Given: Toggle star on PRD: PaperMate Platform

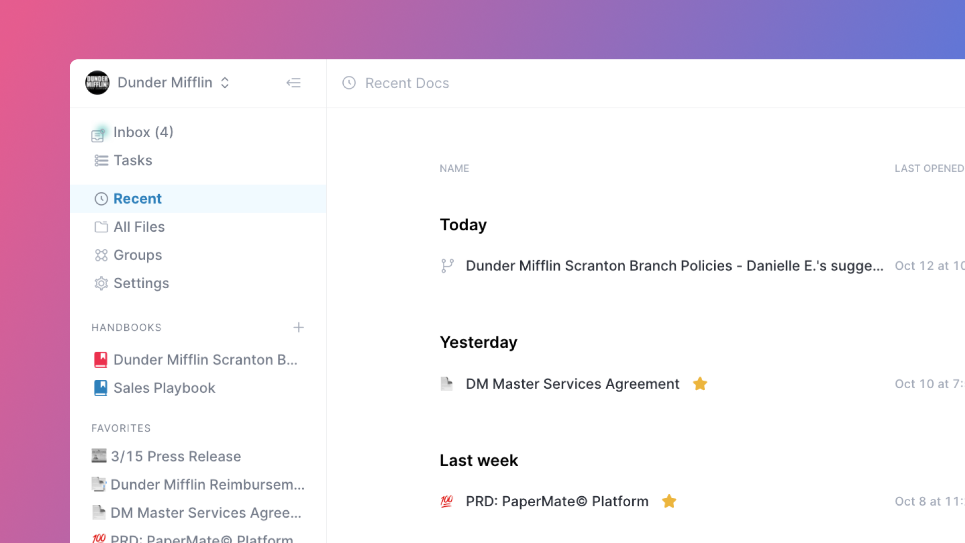Looking at the screenshot, I should (669, 501).
